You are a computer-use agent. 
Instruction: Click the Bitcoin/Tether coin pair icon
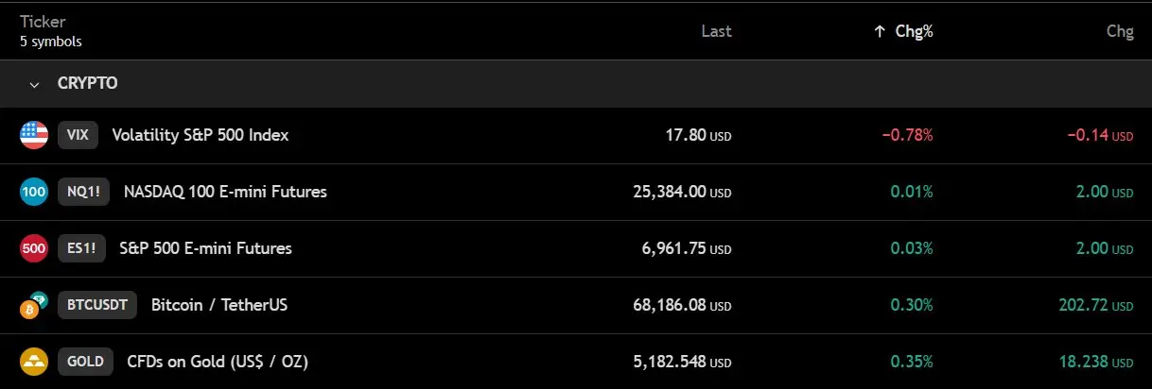click(34, 305)
